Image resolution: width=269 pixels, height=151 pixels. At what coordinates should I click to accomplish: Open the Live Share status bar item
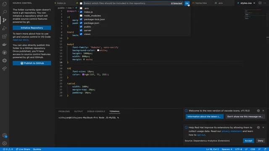pyautogui.click(x=23, y=149)
